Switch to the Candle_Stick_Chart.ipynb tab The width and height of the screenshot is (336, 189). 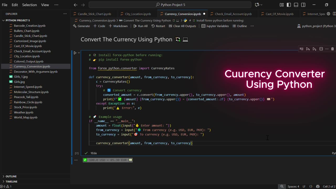pyautogui.click(x=94, y=14)
